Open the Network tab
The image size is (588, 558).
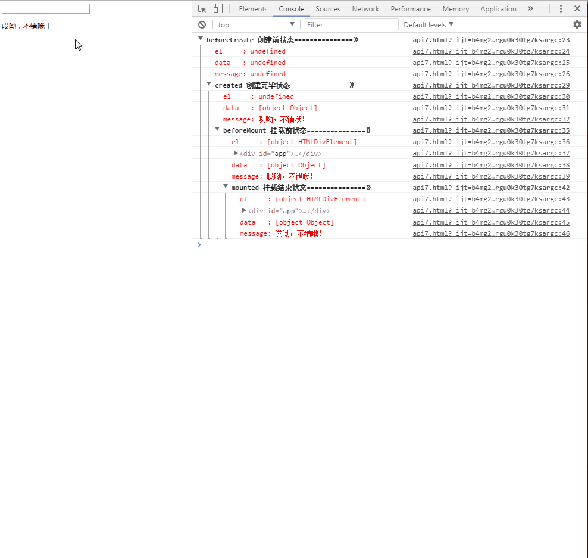pyautogui.click(x=365, y=8)
